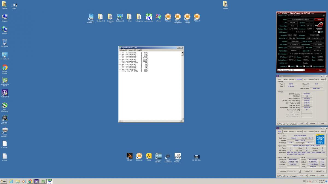
Task: Select the Geekbench 3 desktop shortcut
Action: point(120,18)
